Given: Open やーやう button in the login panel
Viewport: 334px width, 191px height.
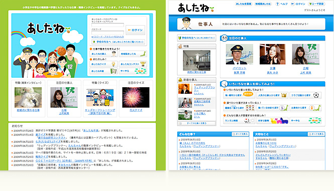Looking at the screenshot, I should pos(133,71).
